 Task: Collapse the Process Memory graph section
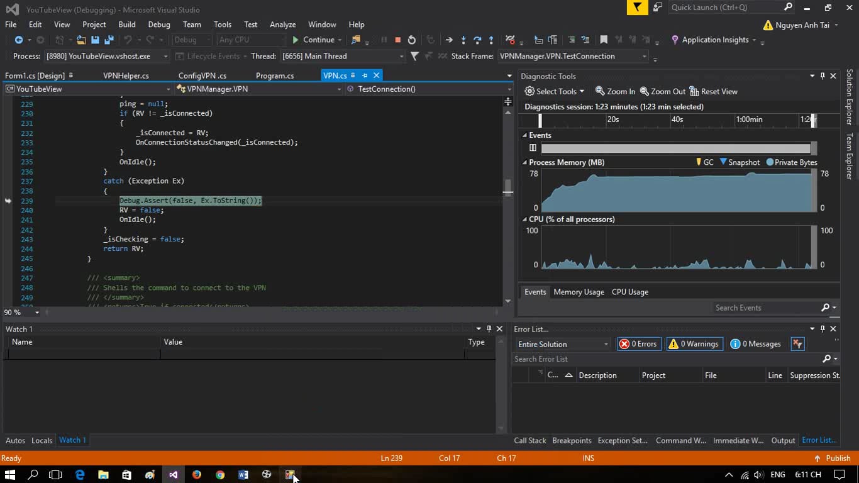pos(525,162)
